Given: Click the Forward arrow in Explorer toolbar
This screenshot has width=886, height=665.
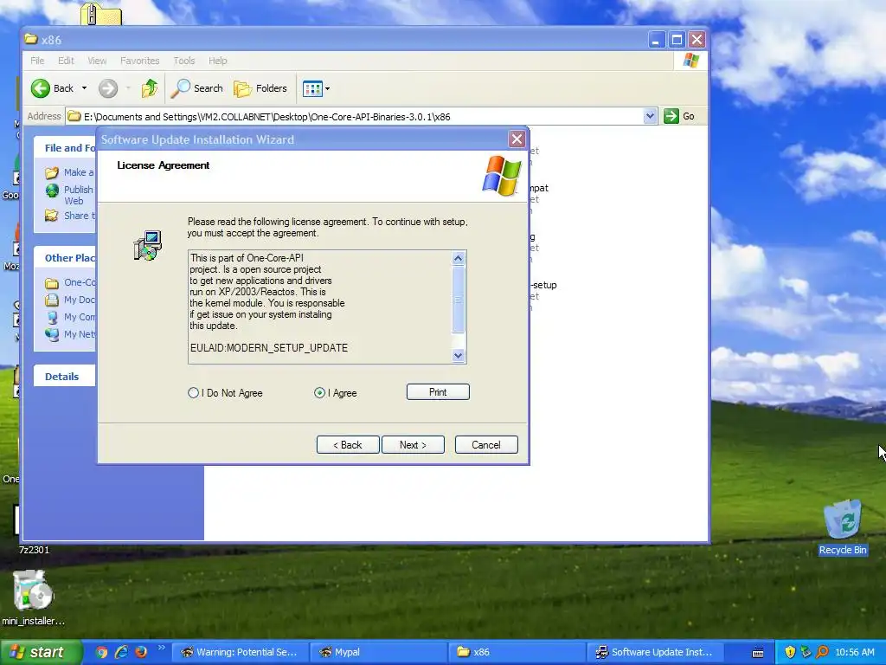Looking at the screenshot, I should [x=108, y=88].
